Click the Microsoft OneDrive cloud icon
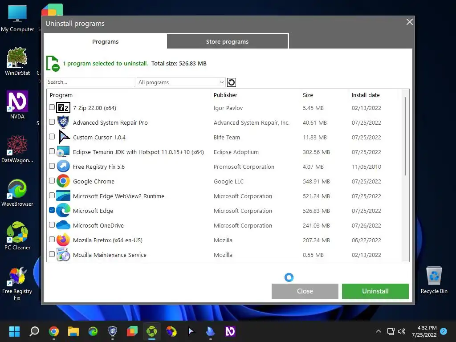456x342 pixels. [x=63, y=225]
